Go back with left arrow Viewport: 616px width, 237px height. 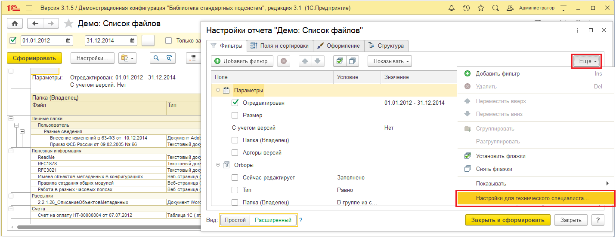click(x=35, y=24)
